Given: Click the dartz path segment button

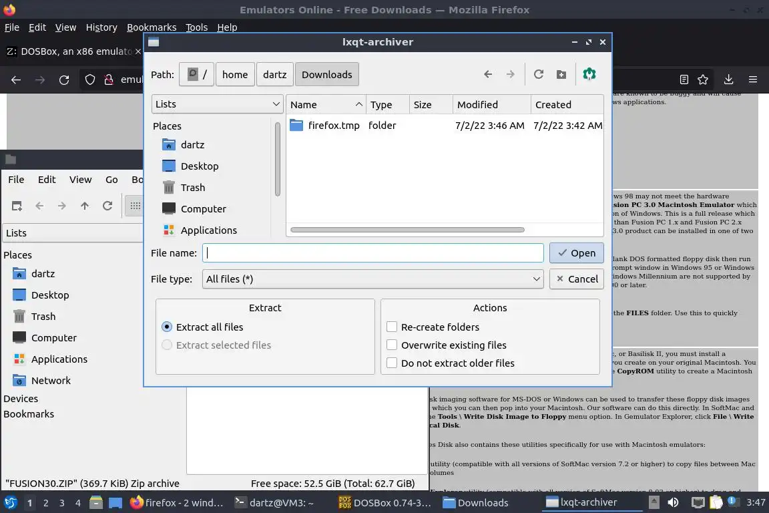Looking at the screenshot, I should tap(274, 74).
